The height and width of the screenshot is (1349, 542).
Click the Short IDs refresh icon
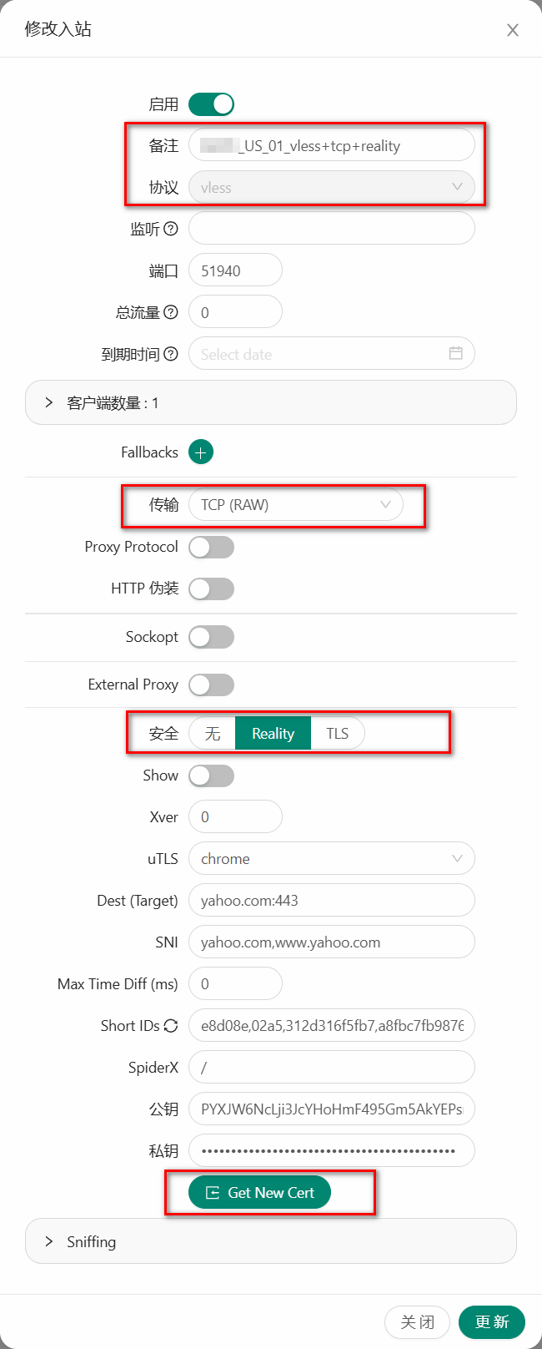pyautogui.click(x=171, y=1026)
